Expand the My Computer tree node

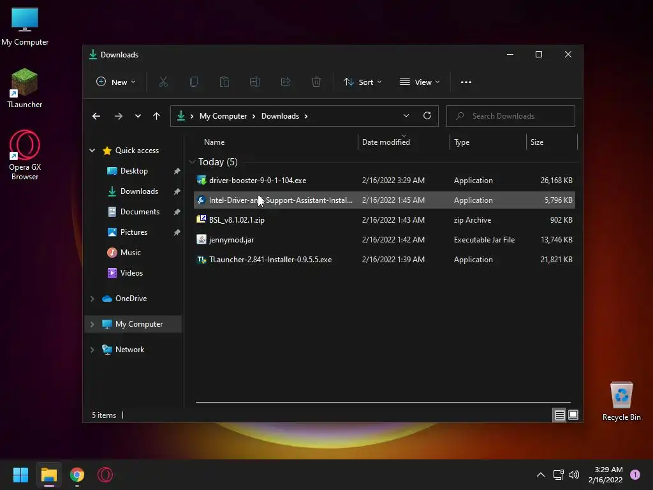92,324
